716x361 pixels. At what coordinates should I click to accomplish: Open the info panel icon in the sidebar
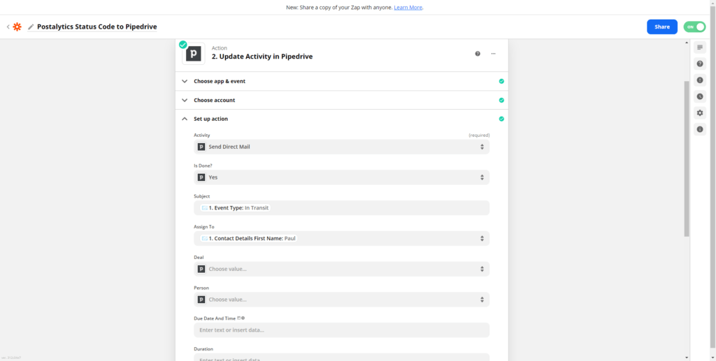click(699, 129)
